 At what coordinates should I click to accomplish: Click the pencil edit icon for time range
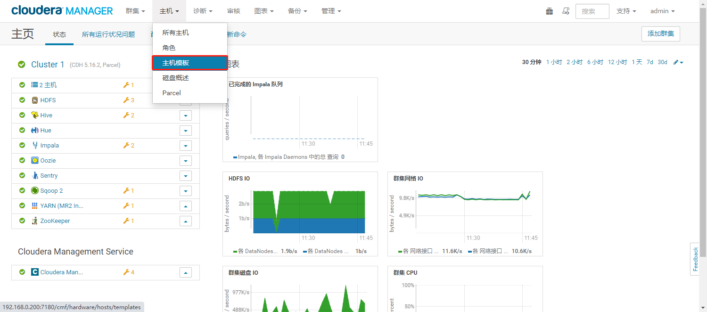[x=678, y=62]
